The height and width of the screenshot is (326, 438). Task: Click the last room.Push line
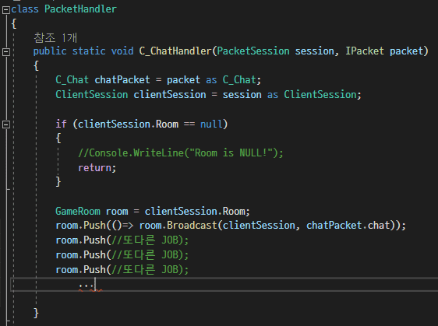[122, 269]
